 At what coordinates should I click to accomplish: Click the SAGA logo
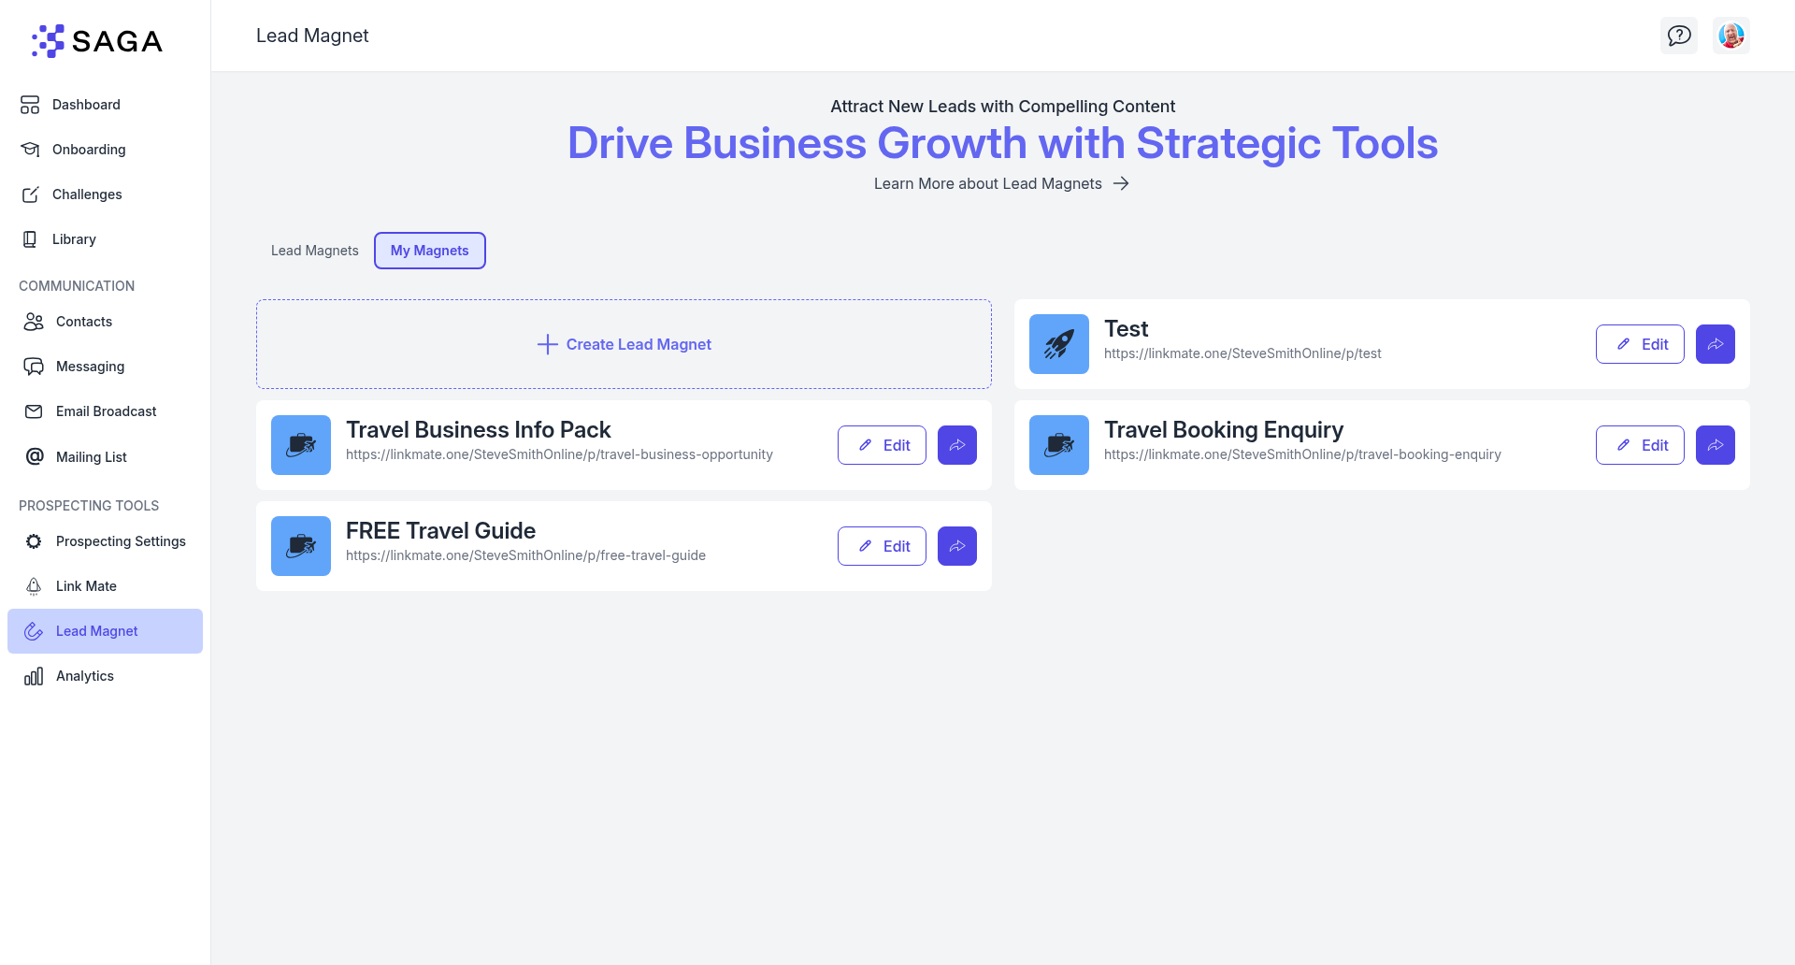pos(97,41)
